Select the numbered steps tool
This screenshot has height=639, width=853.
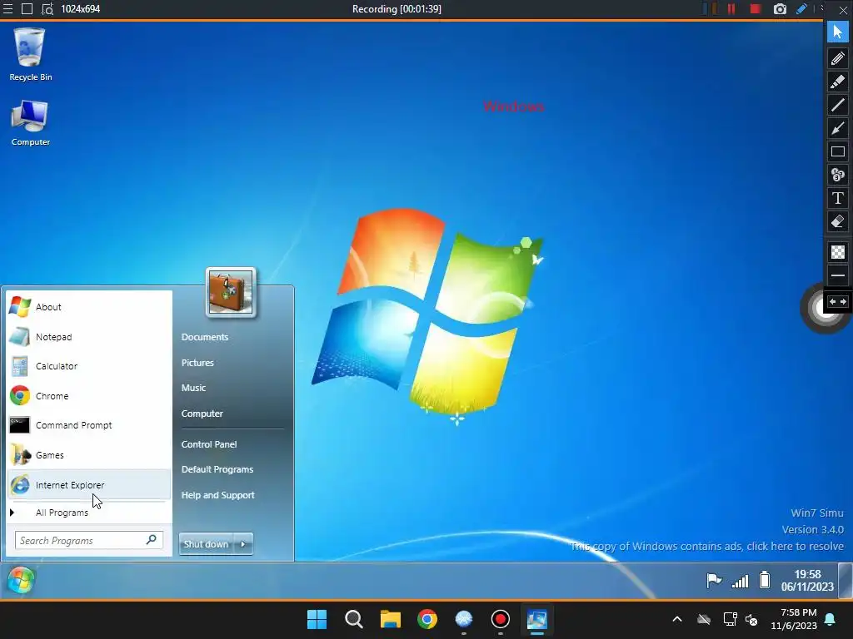[x=838, y=175]
